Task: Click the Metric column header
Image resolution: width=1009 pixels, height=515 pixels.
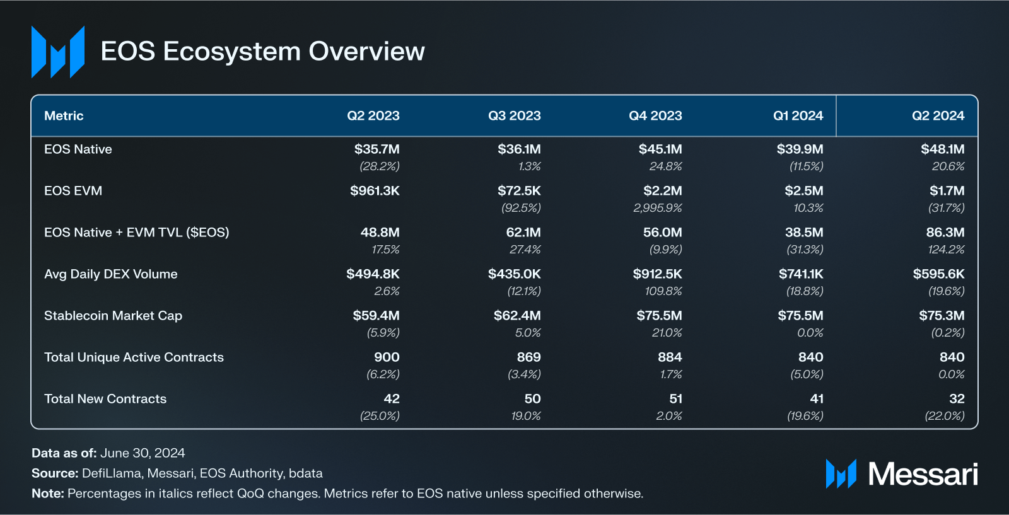Action: click(x=64, y=116)
